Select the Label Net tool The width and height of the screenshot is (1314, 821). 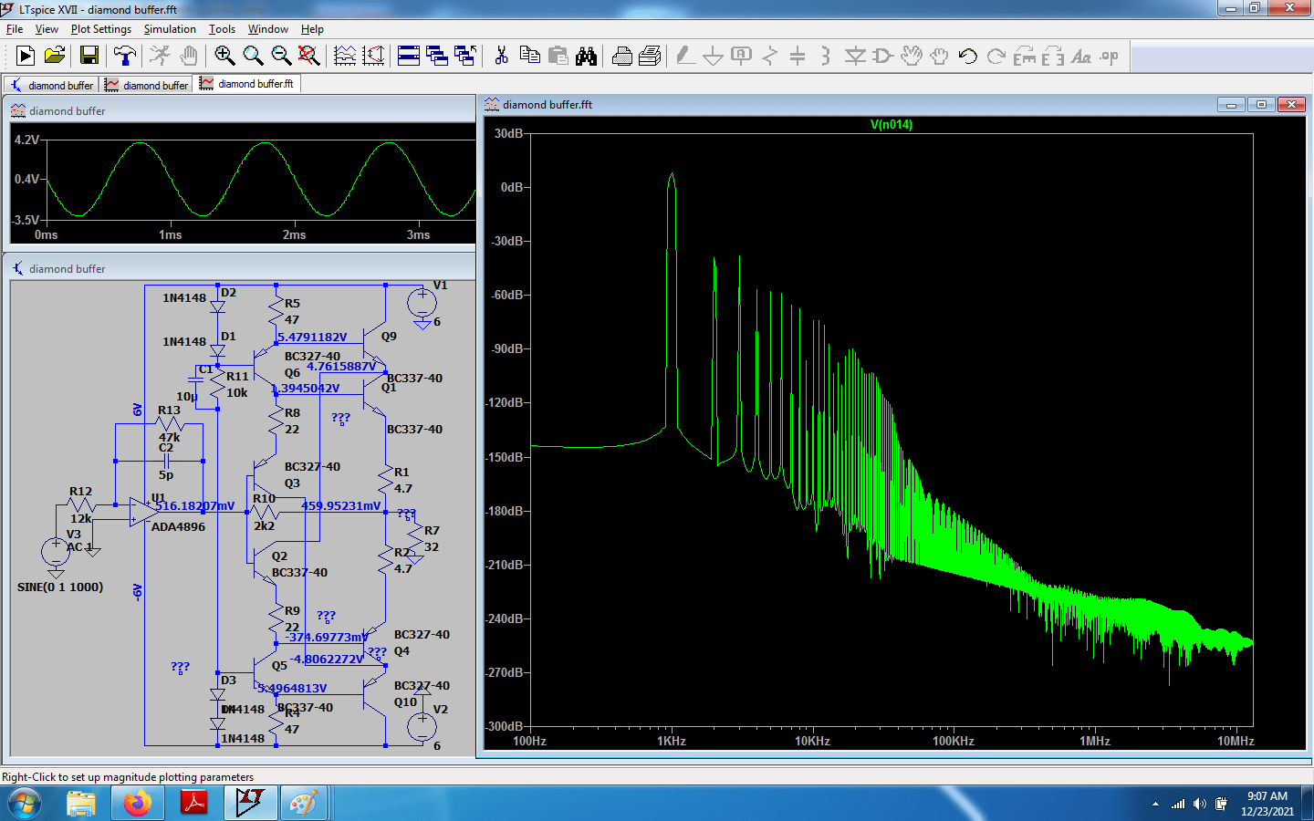point(742,57)
